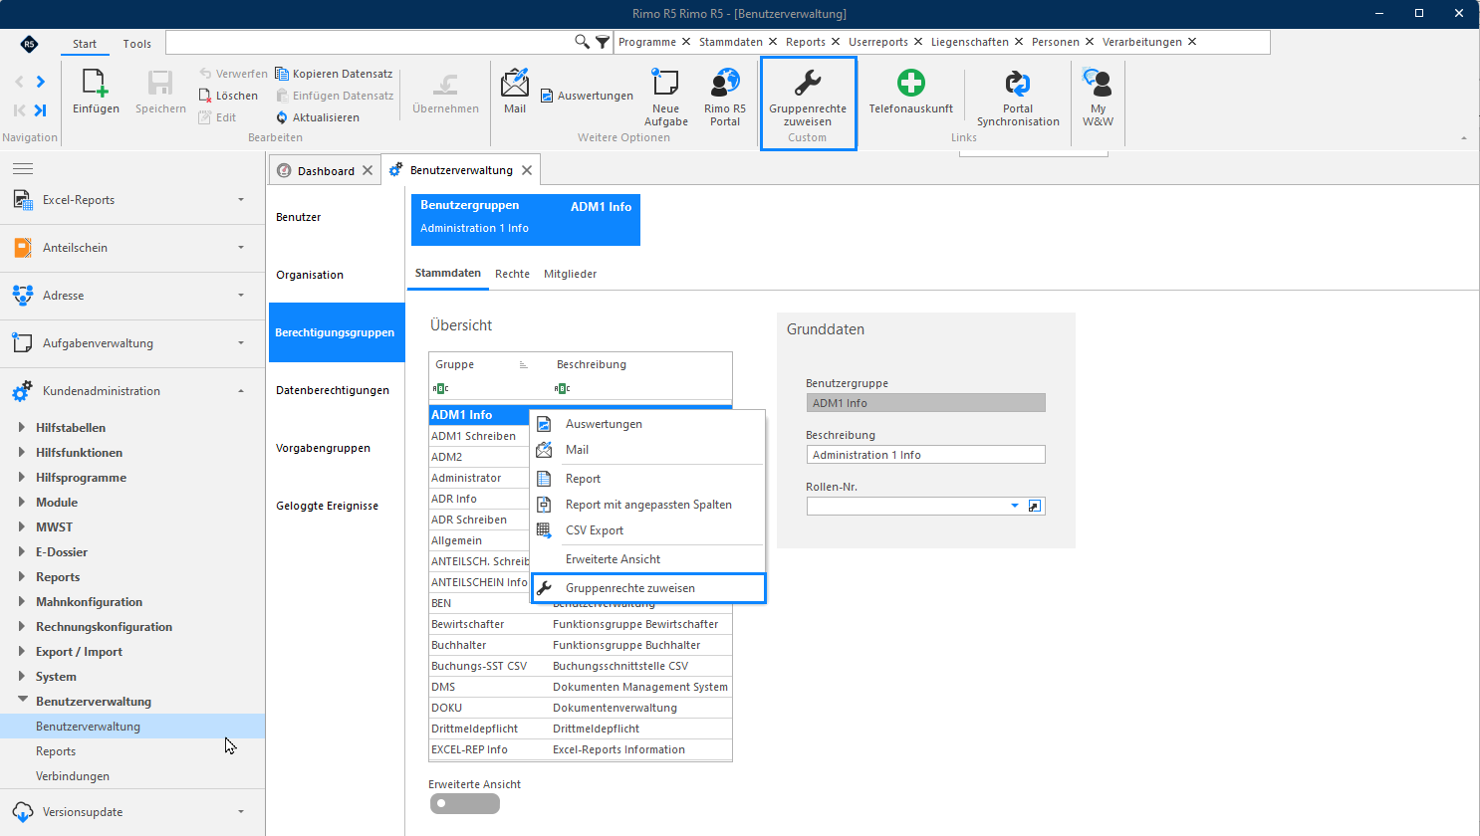Open the Organisation section
1480x836 pixels.
pyautogui.click(x=337, y=275)
